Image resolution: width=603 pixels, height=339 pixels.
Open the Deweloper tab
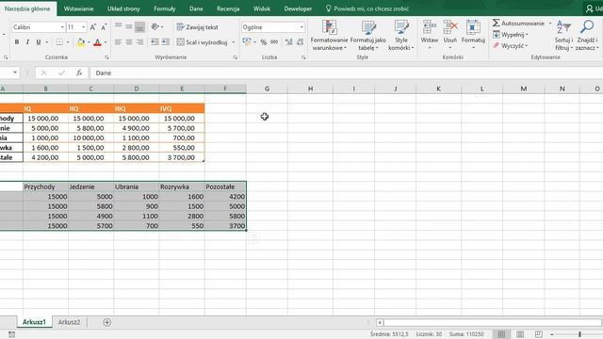[x=298, y=8]
